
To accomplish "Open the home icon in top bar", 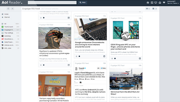I will coord(148,2).
